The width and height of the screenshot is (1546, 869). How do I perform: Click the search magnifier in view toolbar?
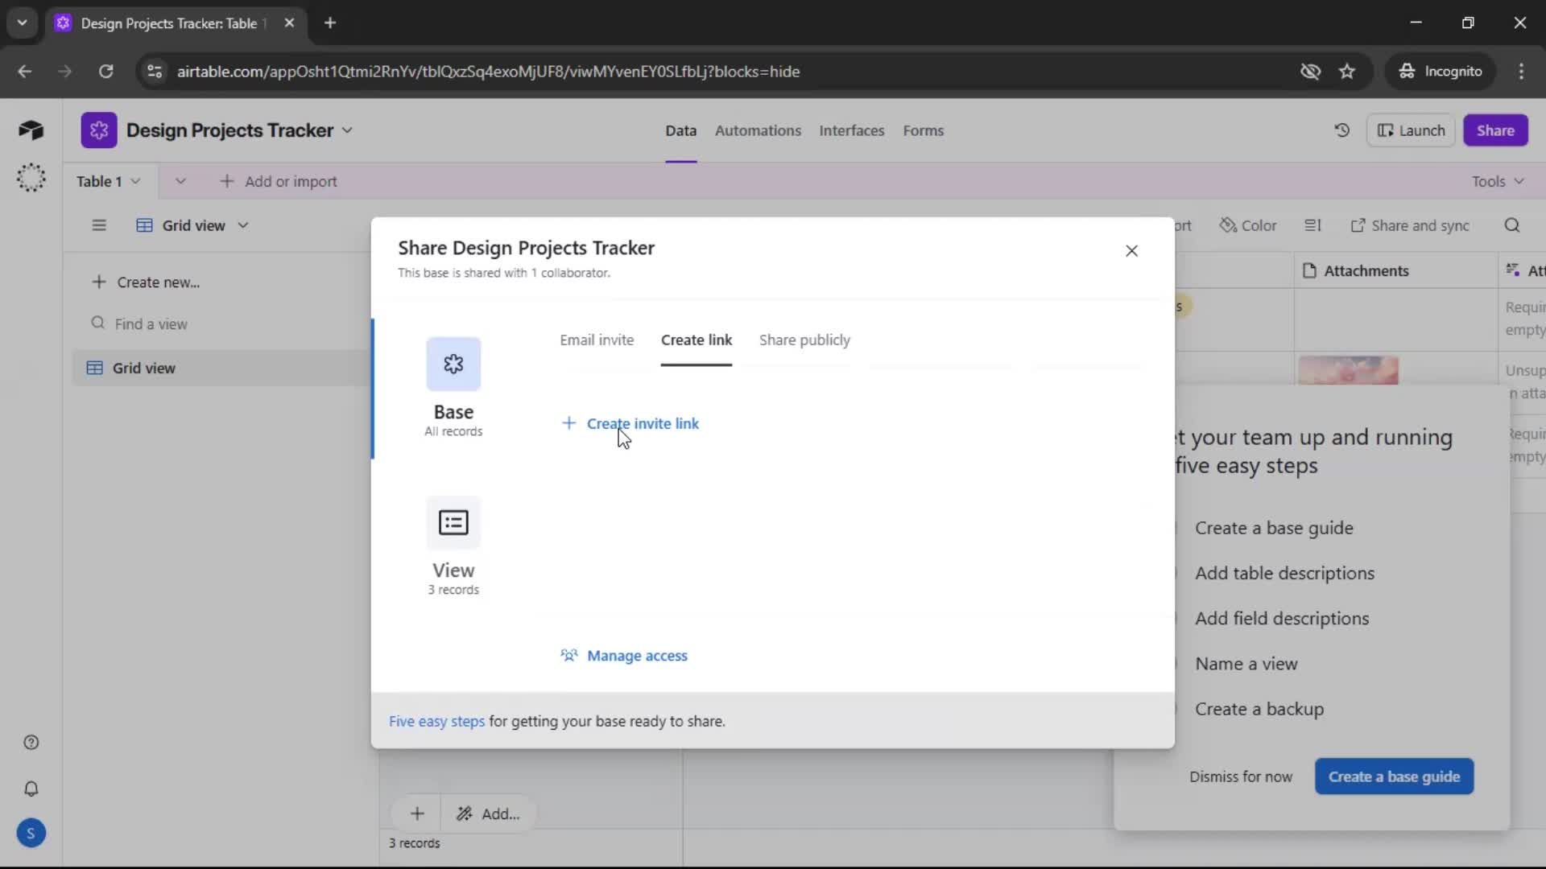tap(1512, 225)
